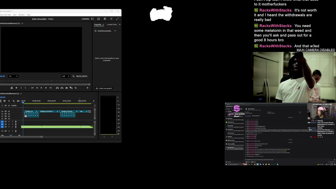Toggle visibility eye for track V6
The width and height of the screenshot is (336, 189).
(9, 111)
